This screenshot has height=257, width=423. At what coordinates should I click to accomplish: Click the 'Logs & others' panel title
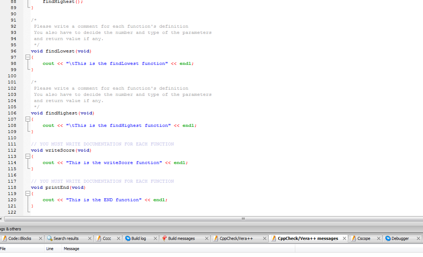[x=10, y=229]
